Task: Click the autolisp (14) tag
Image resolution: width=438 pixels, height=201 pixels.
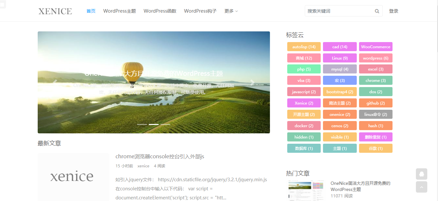Action: [x=304, y=46]
